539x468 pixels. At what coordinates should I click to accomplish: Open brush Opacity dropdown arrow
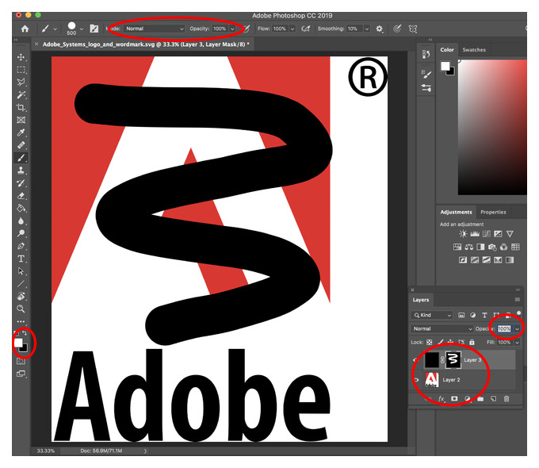[232, 29]
